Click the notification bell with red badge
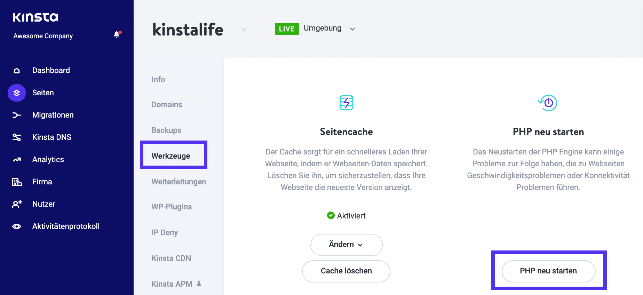 coord(116,34)
